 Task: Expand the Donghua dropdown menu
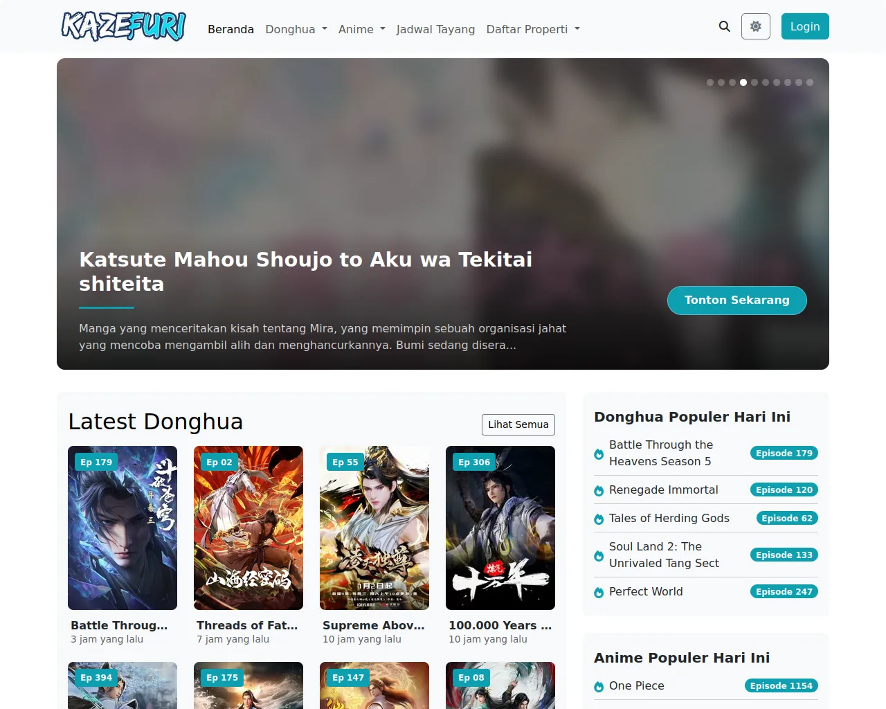pos(296,29)
